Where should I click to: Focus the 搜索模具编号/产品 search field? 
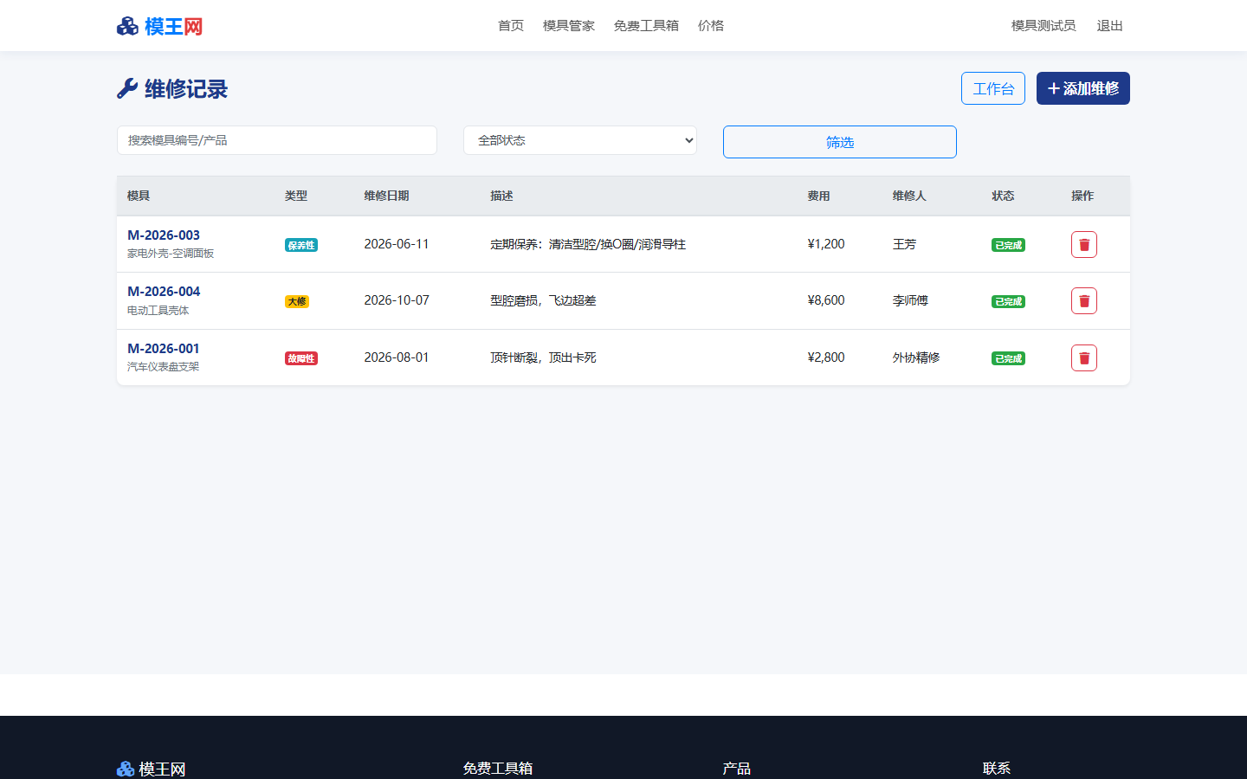point(277,140)
